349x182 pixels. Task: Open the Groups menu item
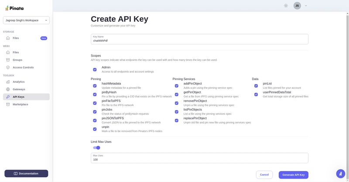pyautogui.click(x=17, y=60)
